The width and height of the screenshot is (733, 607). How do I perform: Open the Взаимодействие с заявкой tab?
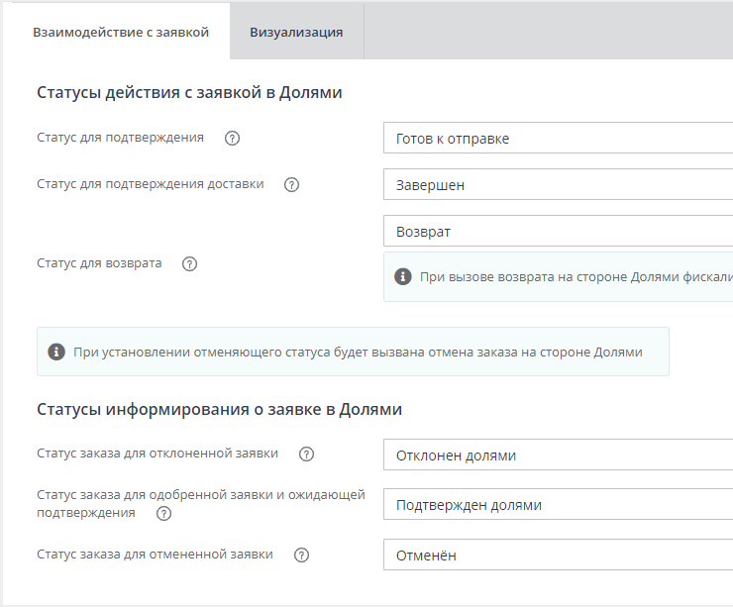pyautogui.click(x=121, y=32)
